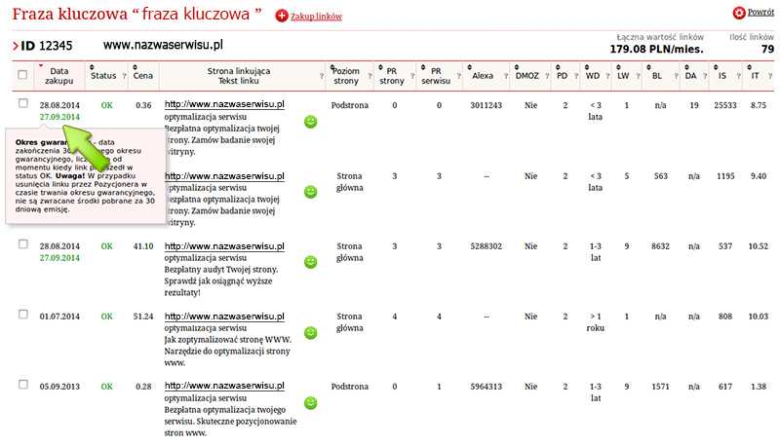
Task: Click the green smiley in the 41.10 price row
Action: [311, 262]
